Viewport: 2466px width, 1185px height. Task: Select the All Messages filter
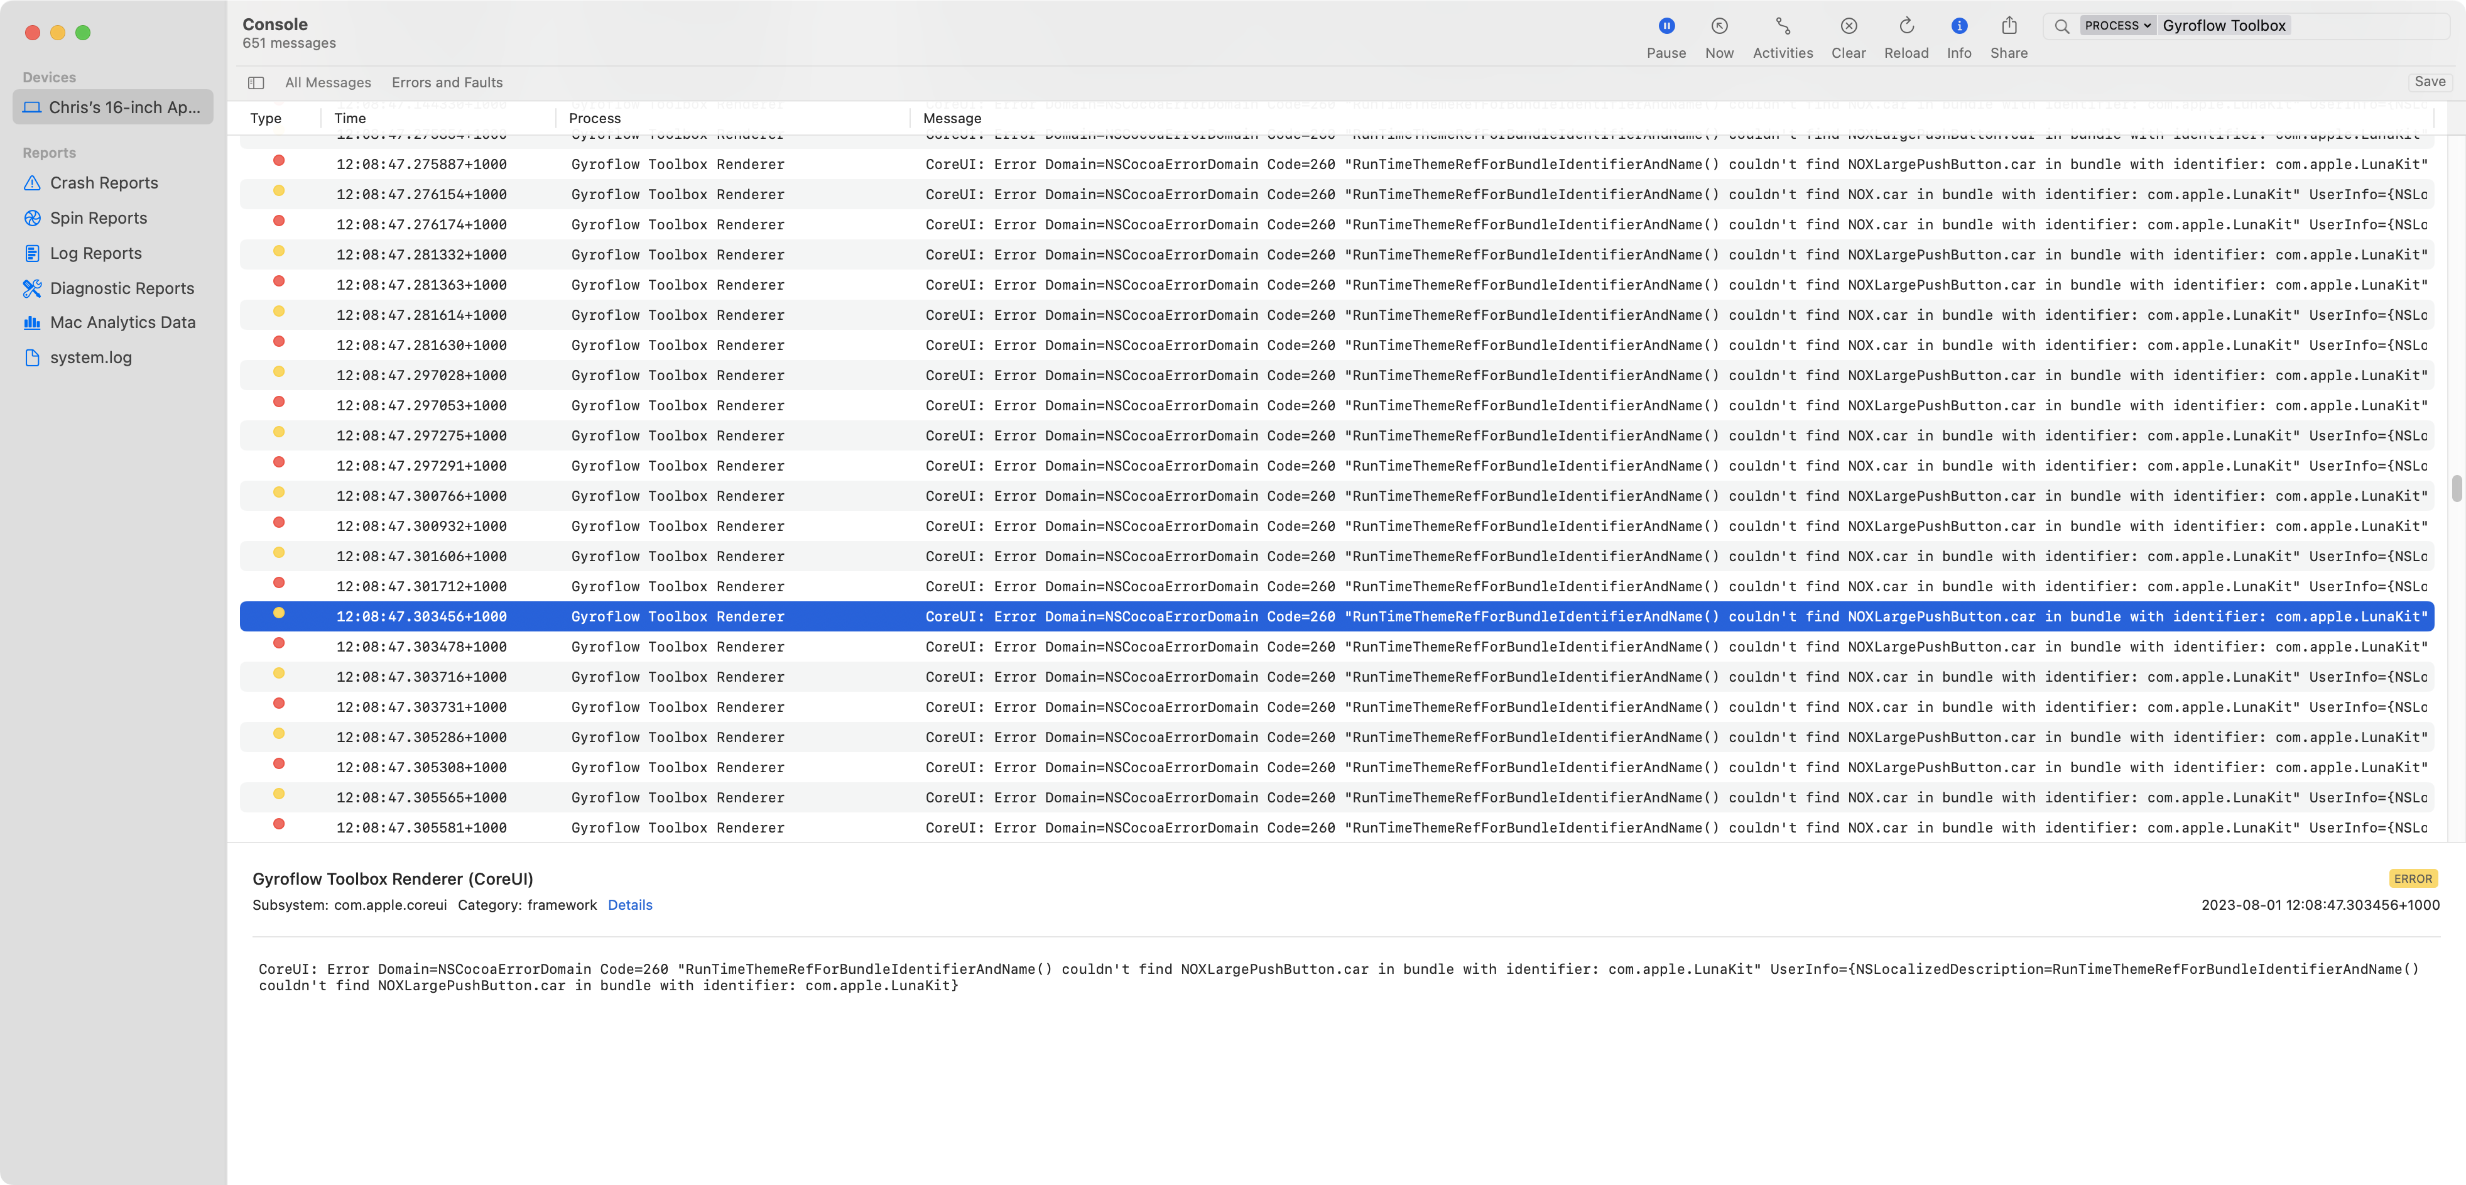tap(327, 82)
